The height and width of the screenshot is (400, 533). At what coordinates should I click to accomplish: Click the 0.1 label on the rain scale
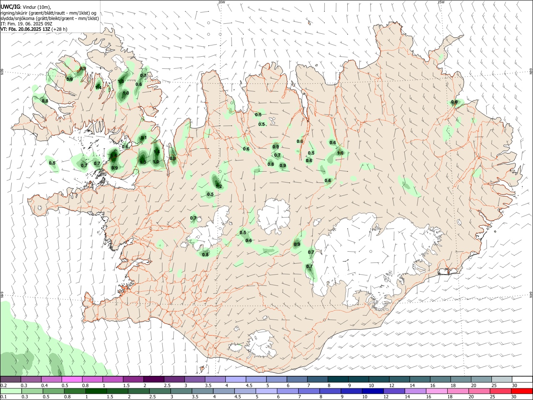(x=4, y=397)
